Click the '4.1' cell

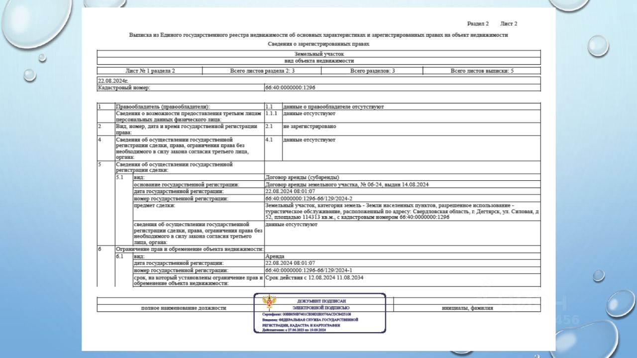273,148
